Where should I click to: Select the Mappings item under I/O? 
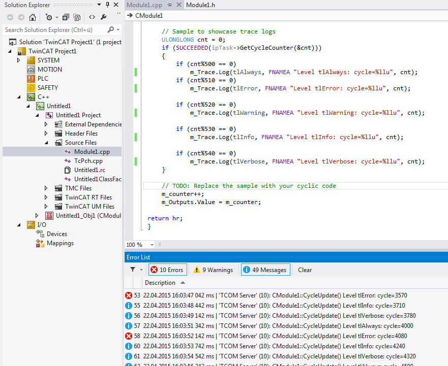coord(60,243)
